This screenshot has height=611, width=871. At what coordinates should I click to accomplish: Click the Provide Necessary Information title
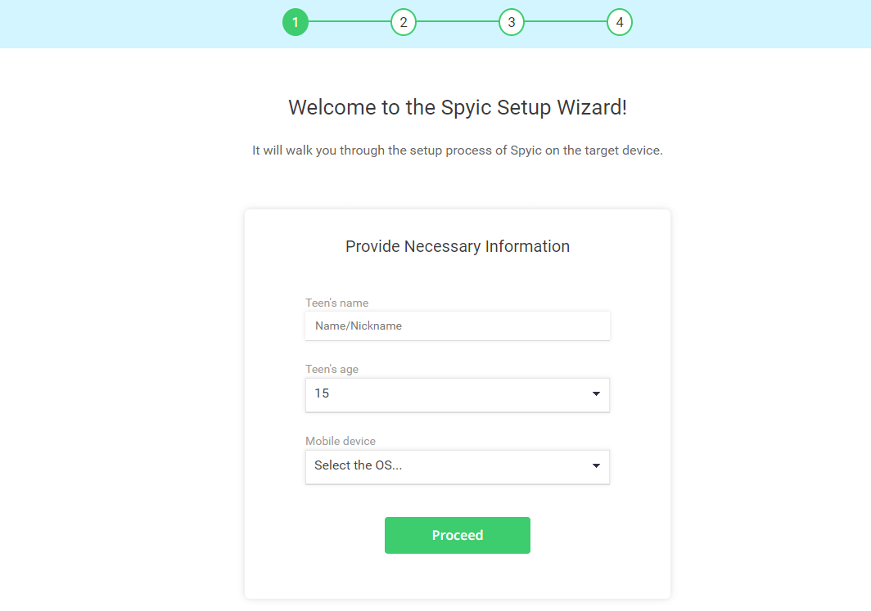tap(457, 246)
